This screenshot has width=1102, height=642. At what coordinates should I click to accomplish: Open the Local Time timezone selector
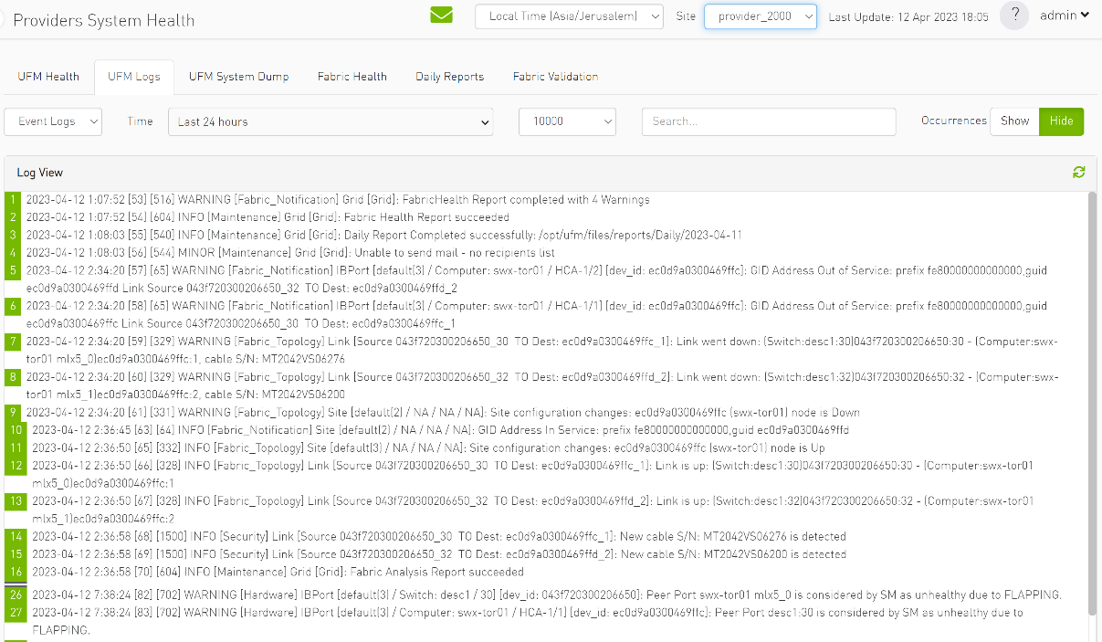[568, 16]
